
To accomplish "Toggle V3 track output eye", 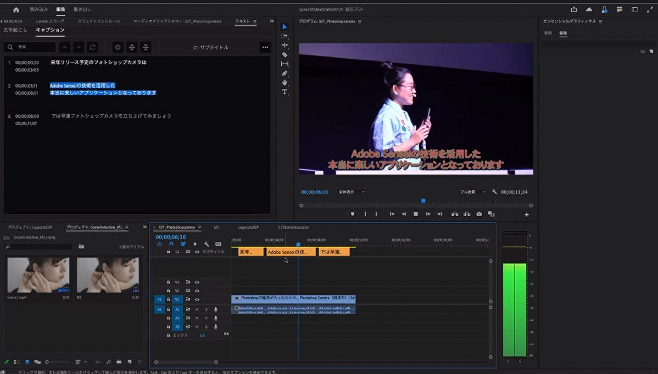I will [x=197, y=282].
